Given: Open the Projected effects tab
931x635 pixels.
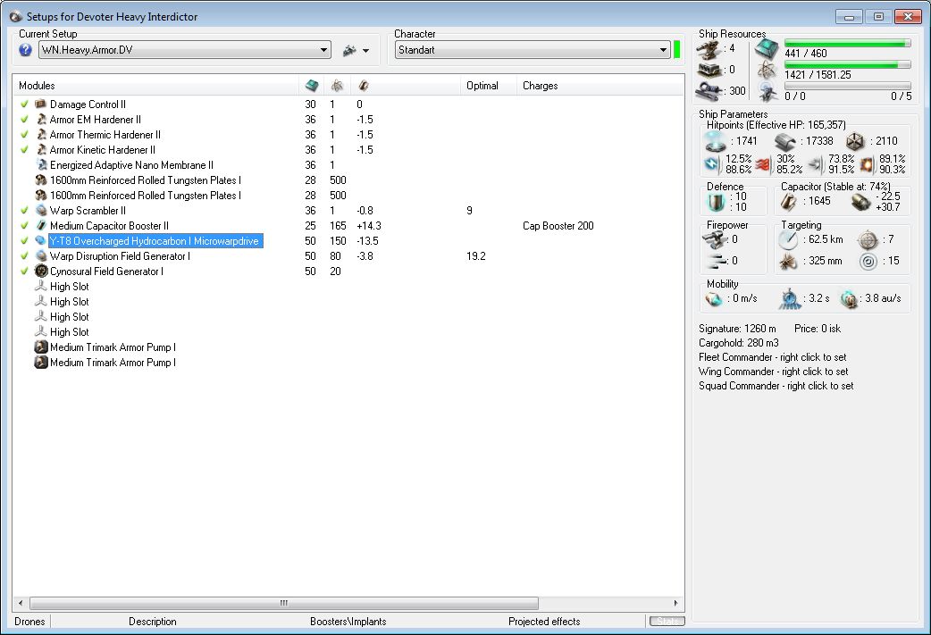Looking at the screenshot, I should [544, 622].
